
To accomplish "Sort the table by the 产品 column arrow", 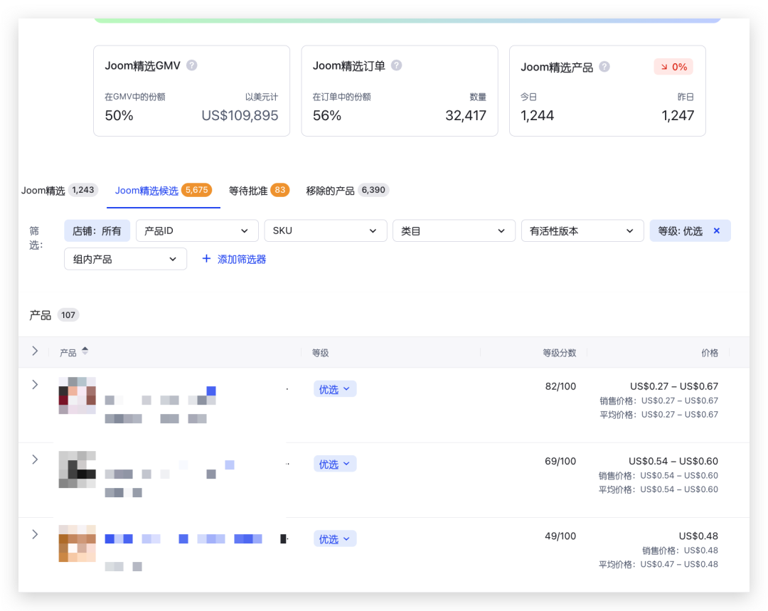I will (x=85, y=351).
